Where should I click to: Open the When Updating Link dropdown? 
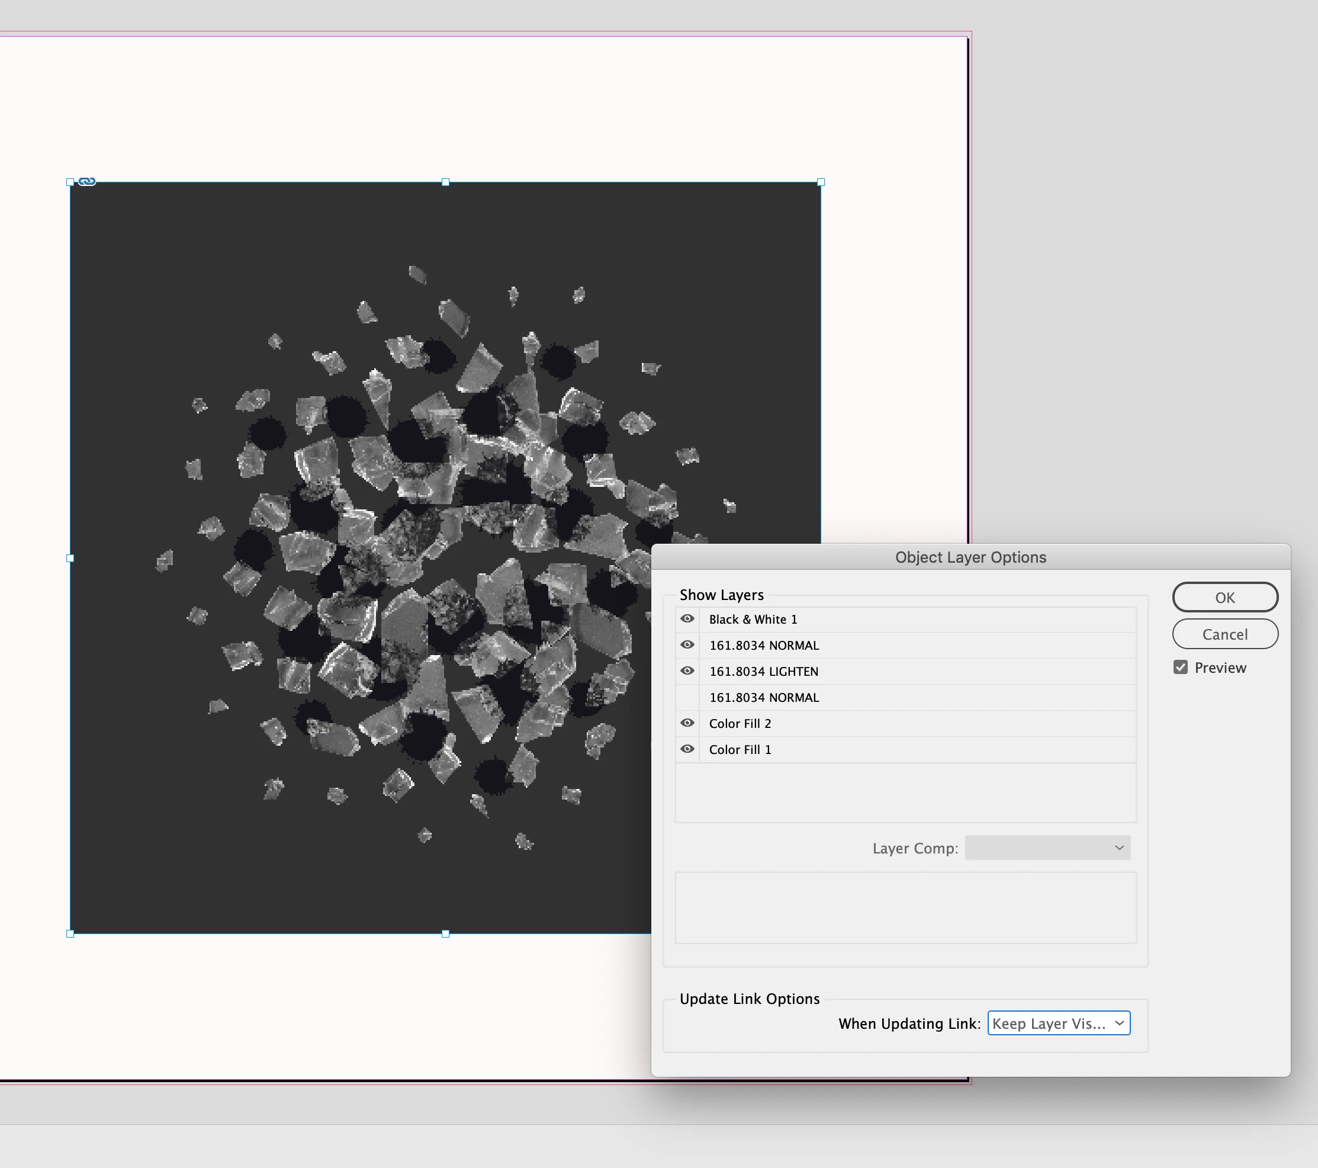point(1058,1023)
